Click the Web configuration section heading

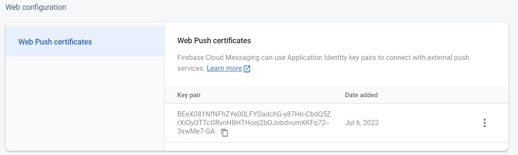pos(36,7)
